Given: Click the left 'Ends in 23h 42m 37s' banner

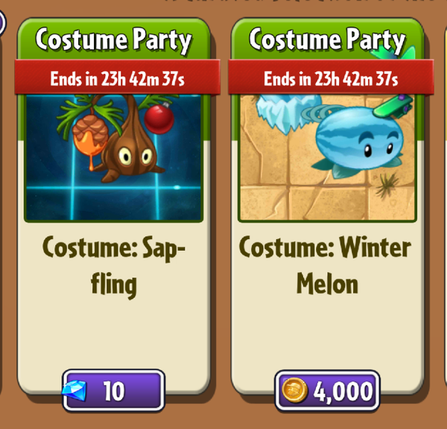Looking at the screenshot, I should point(117,78).
